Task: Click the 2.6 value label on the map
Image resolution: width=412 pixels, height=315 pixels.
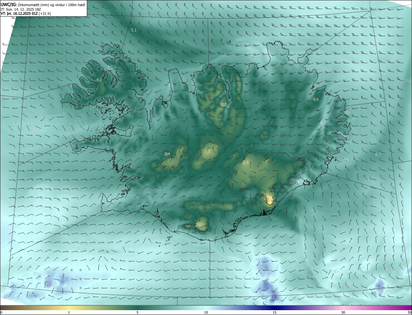Action: coord(198,225)
